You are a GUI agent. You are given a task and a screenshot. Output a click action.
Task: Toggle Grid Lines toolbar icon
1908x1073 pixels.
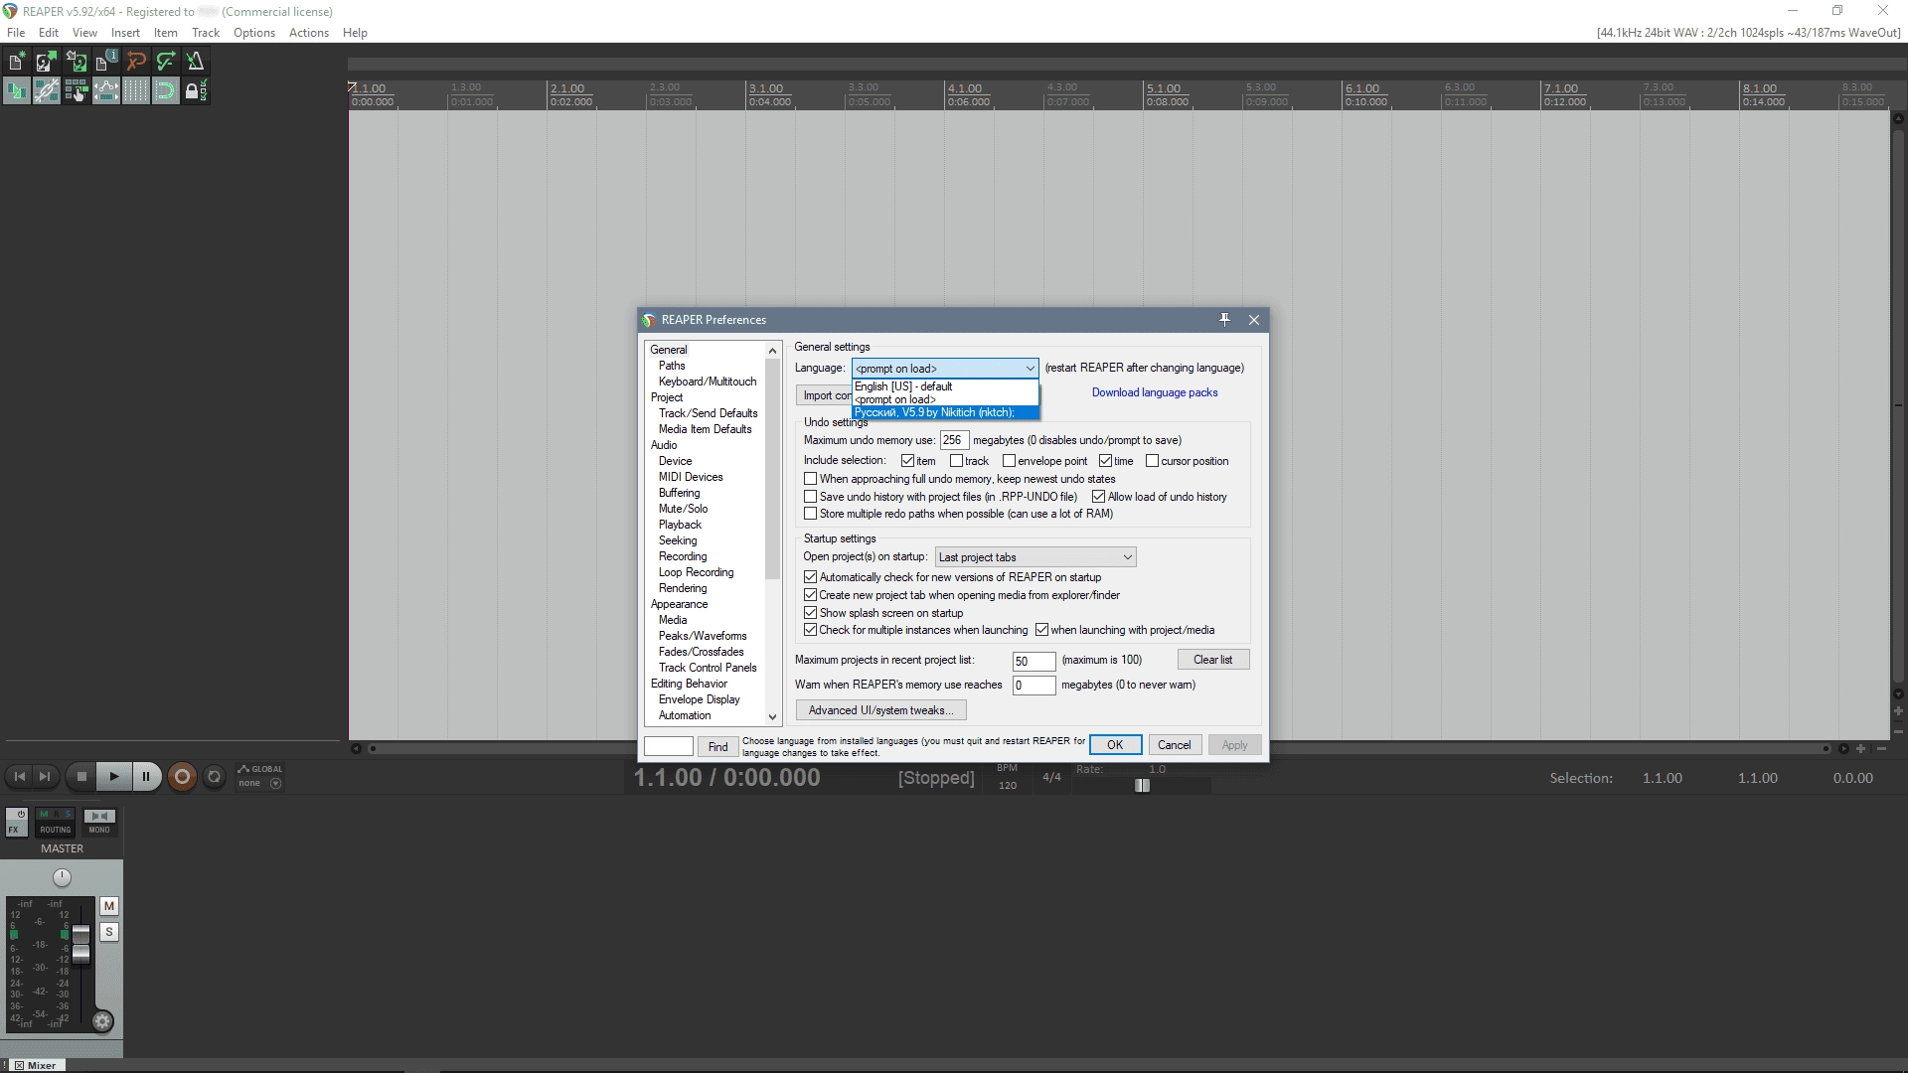pos(136,91)
